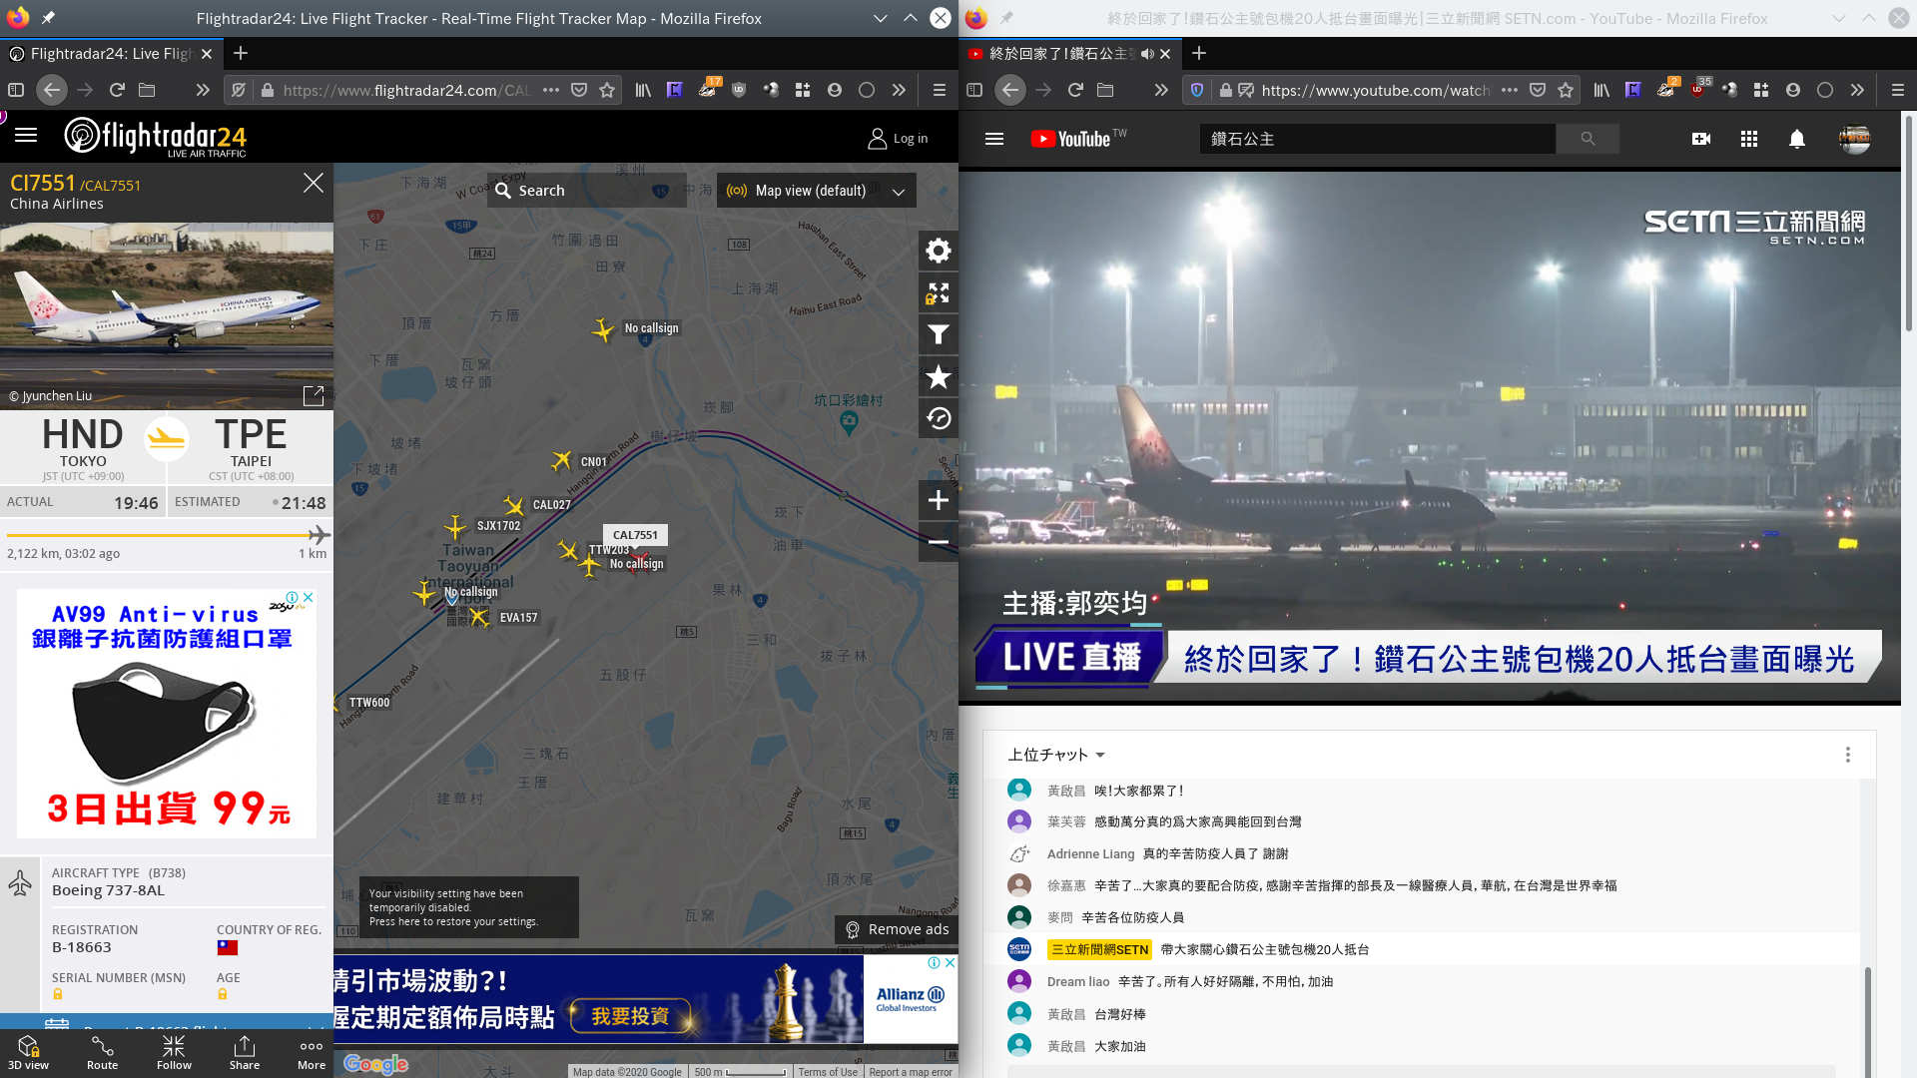The height and width of the screenshot is (1078, 1917).
Task: Expand Map view (default) dropdown
Action: 817,191
